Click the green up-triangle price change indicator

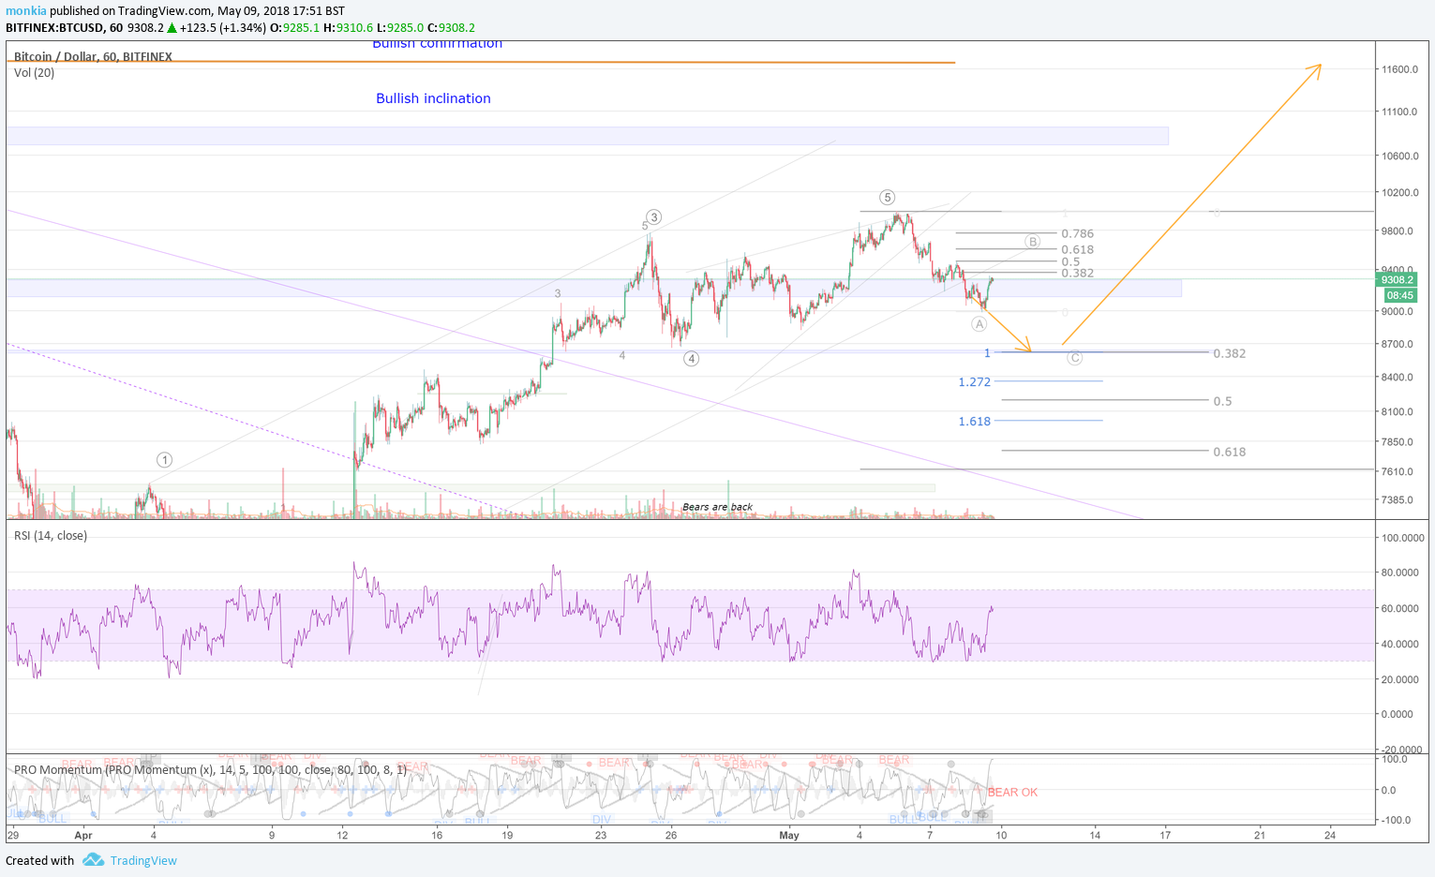(172, 28)
